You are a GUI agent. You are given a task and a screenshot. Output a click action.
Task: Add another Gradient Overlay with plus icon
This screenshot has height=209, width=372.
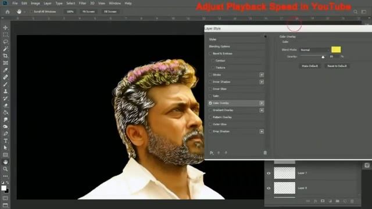tap(262, 110)
